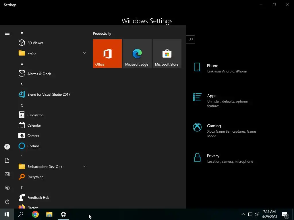This screenshot has height=220, width=294.
Task: Jump to letter A header
Action: point(22,64)
